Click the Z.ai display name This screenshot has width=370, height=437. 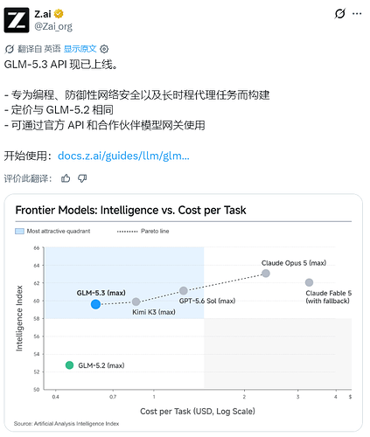click(43, 14)
